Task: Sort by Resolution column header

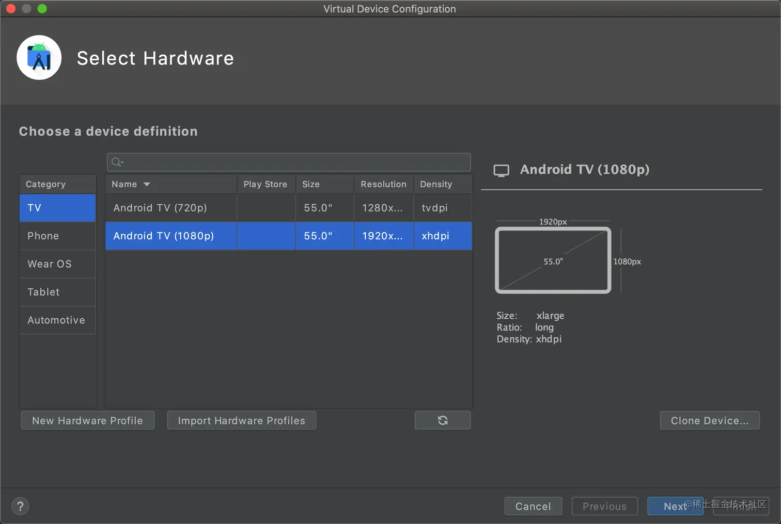Action: (384, 184)
